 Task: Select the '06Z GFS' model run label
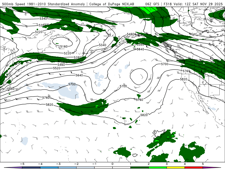click(152, 4)
